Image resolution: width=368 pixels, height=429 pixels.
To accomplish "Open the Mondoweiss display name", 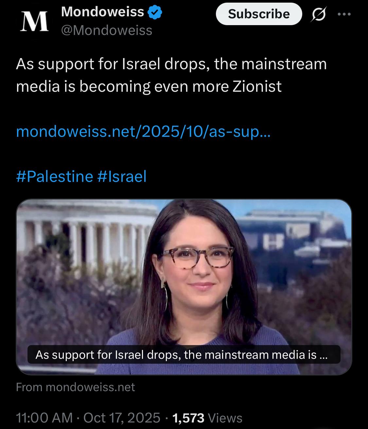I will [x=103, y=12].
